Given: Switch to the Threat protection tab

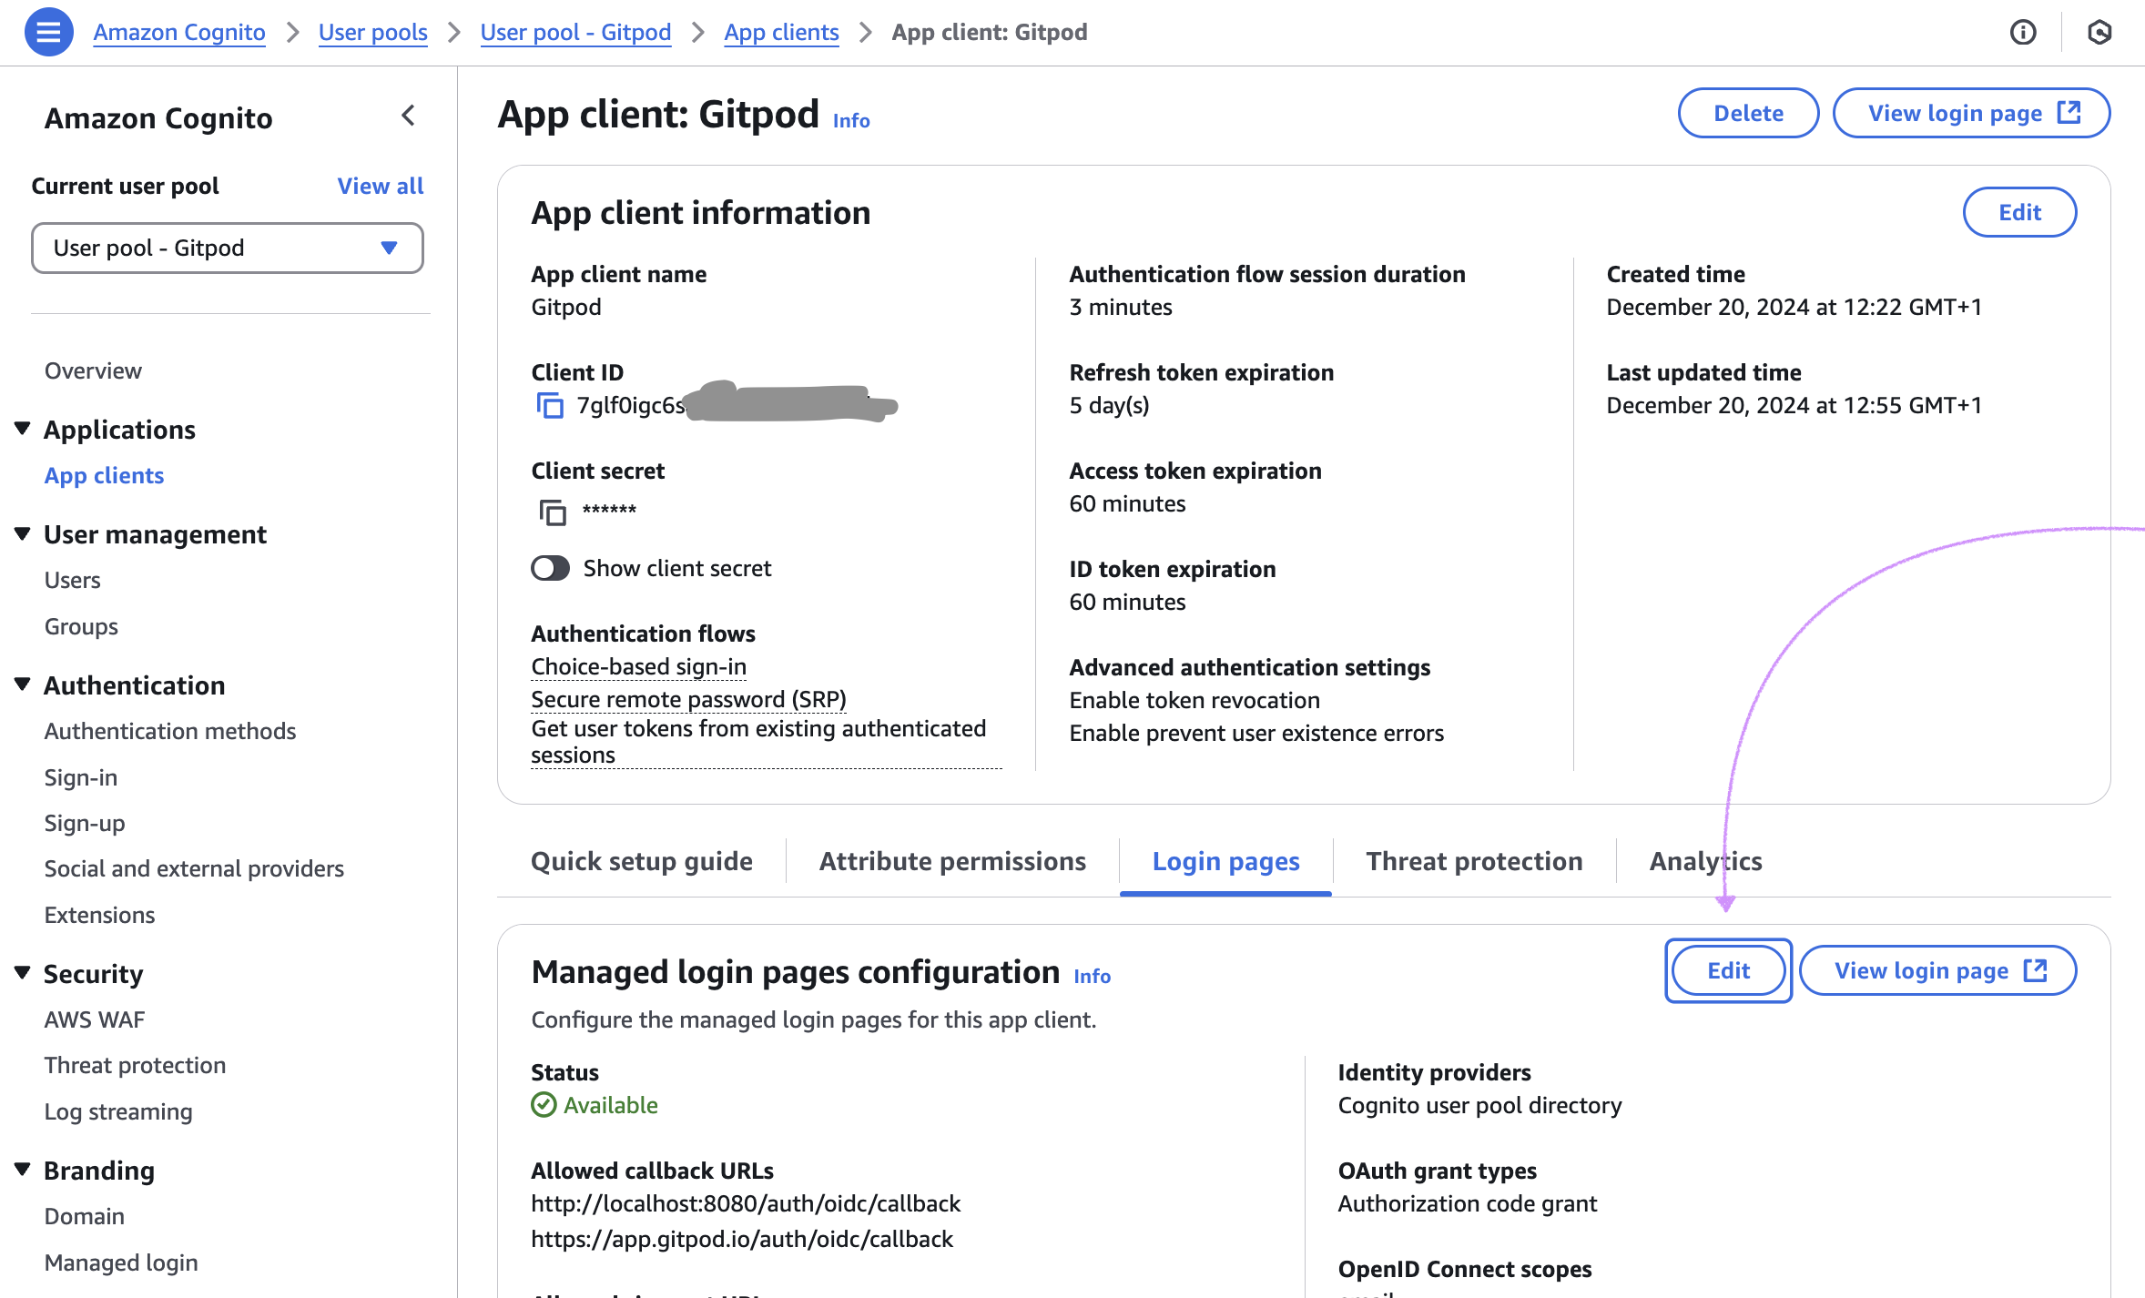Looking at the screenshot, I should click(1473, 861).
